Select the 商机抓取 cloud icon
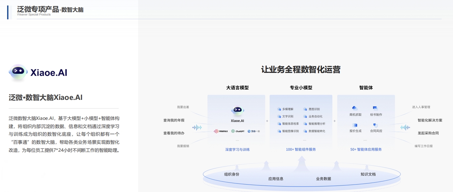 coord(355,109)
